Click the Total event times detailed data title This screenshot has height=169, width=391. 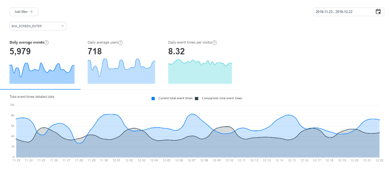(x=32, y=97)
